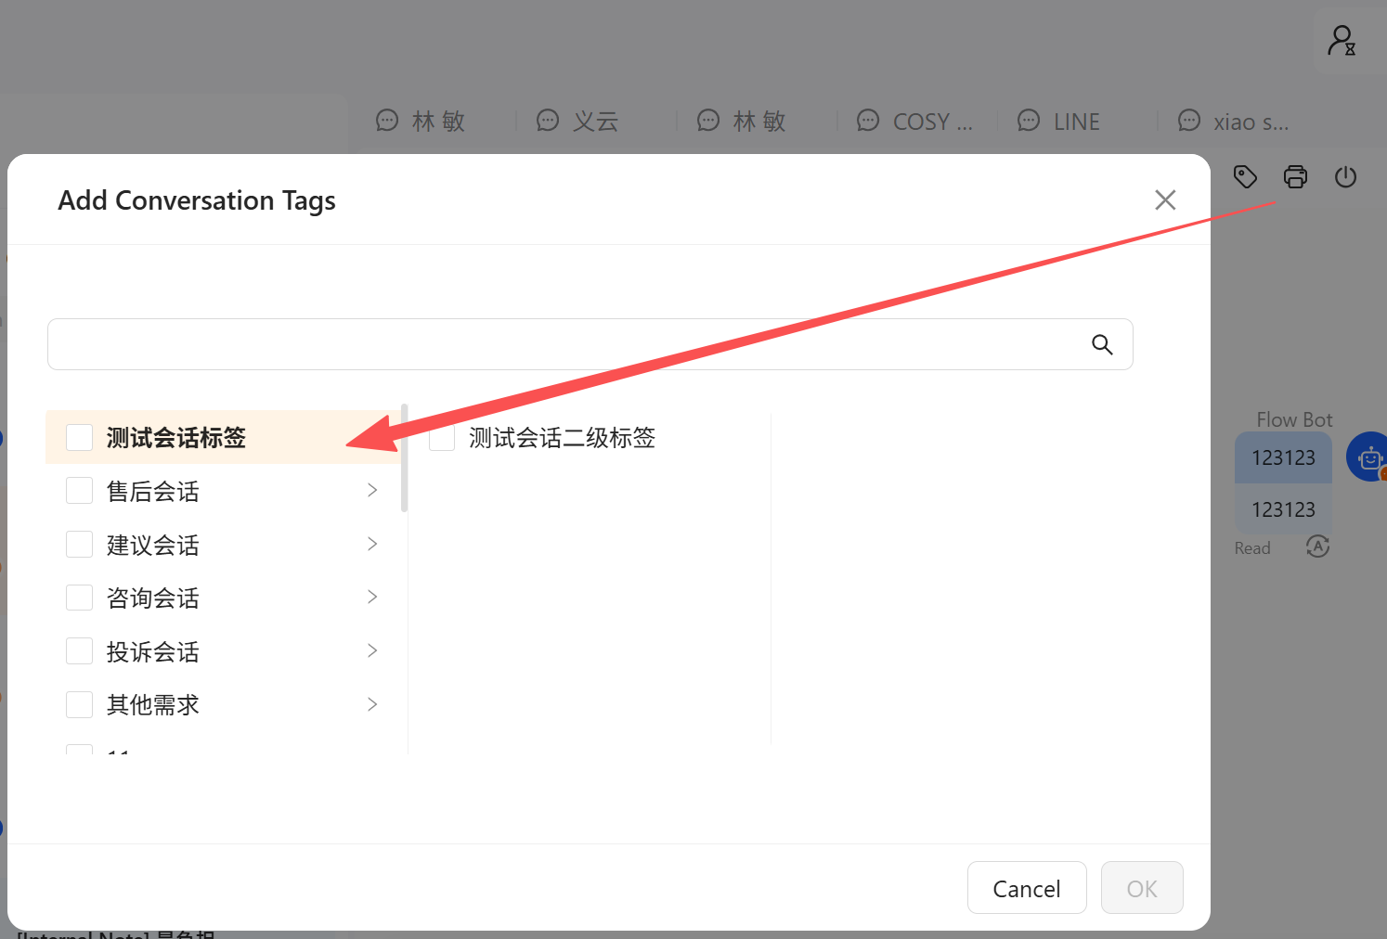Select 建议会话 tag row text
Screen dimensions: 1387x939
(153, 545)
